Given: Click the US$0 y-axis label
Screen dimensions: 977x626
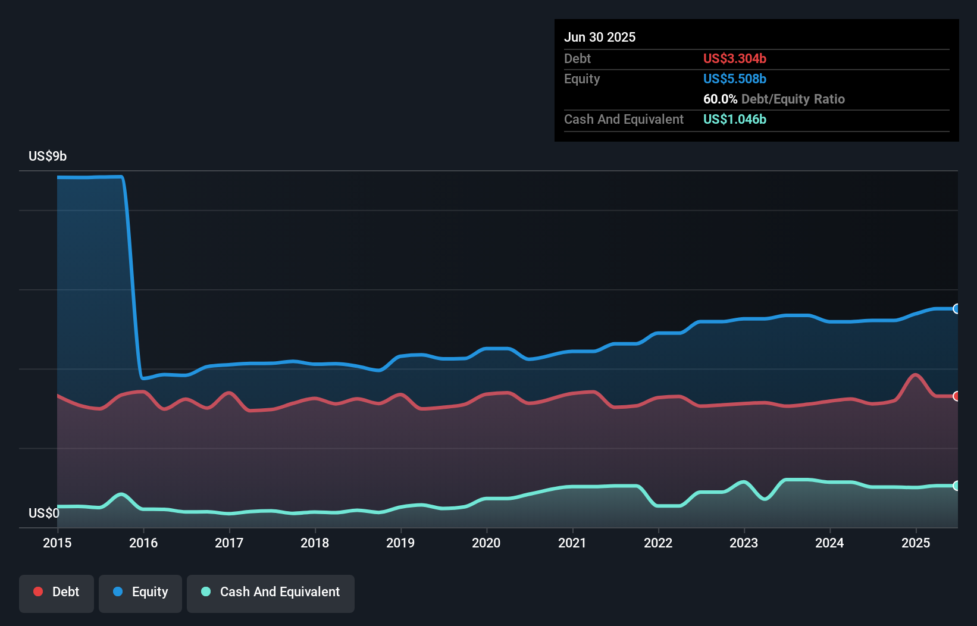Looking at the screenshot, I should pos(43,514).
